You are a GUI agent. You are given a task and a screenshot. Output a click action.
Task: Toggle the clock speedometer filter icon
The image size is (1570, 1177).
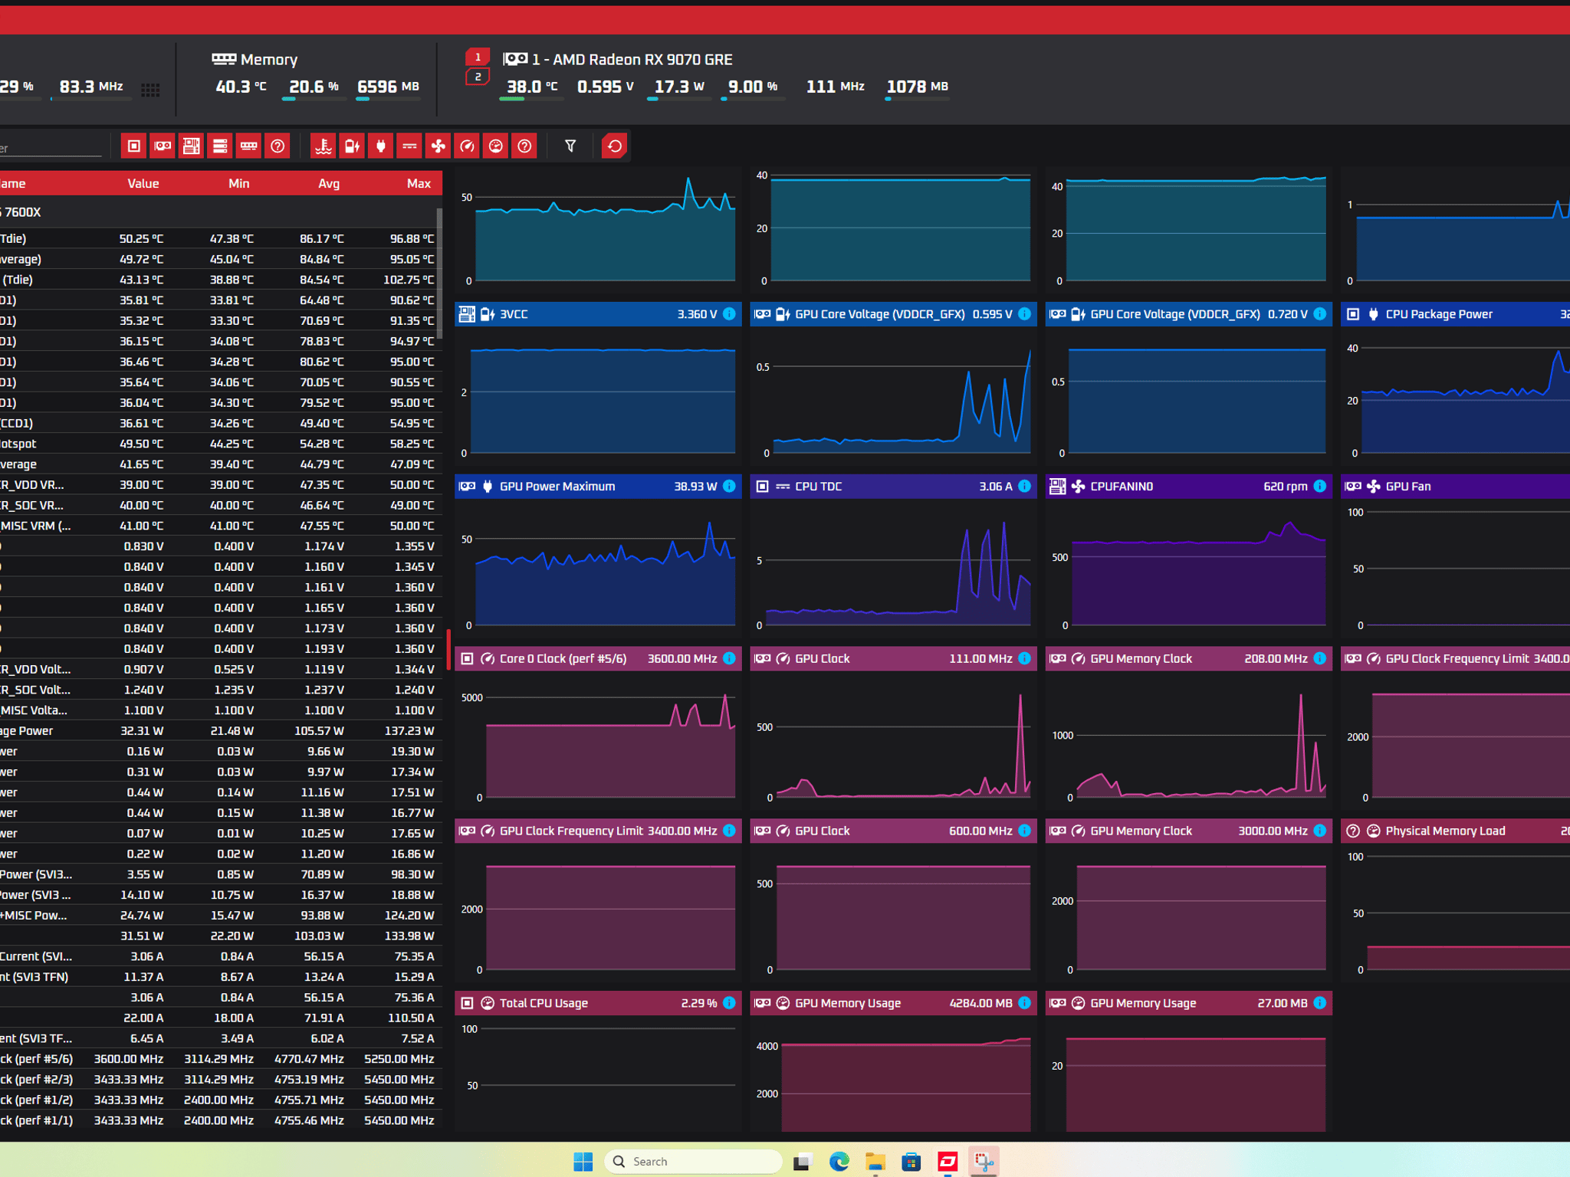point(467,146)
